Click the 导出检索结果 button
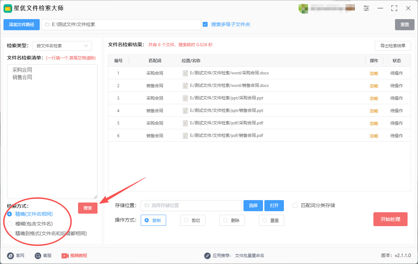 tap(393, 46)
